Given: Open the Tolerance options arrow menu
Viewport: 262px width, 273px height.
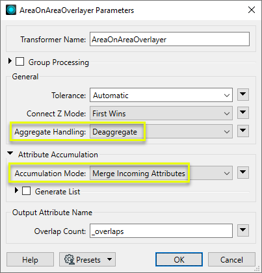Looking at the screenshot, I should tap(243, 94).
